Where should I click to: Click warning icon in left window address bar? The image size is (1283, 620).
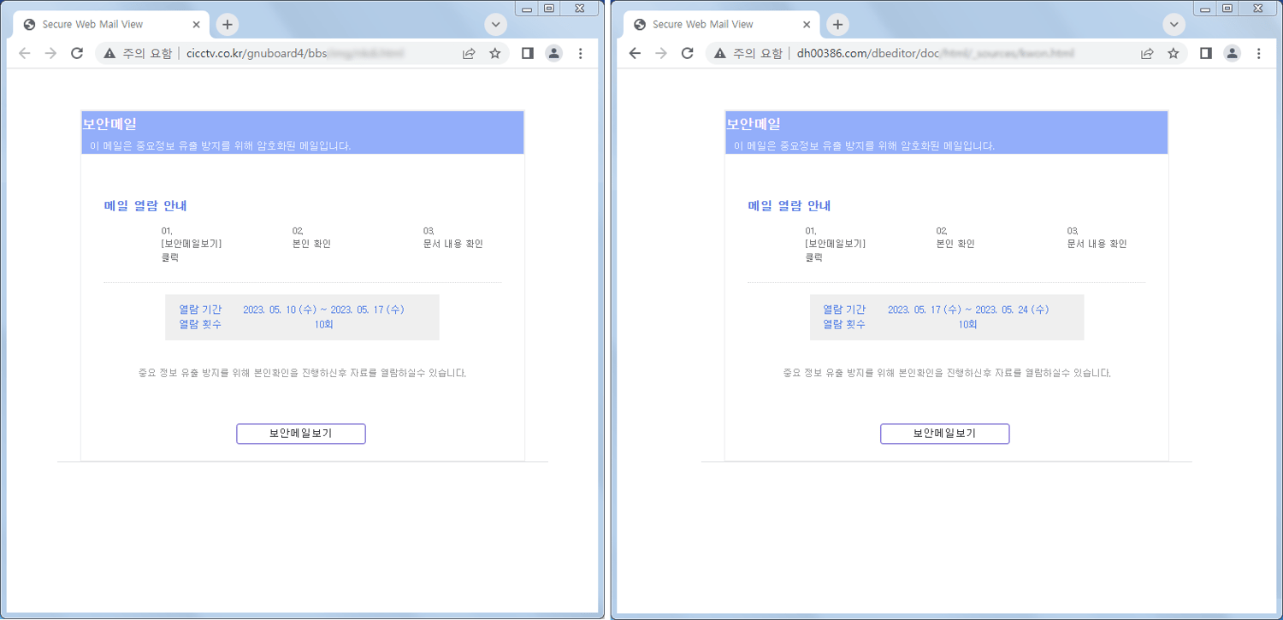click(x=109, y=53)
